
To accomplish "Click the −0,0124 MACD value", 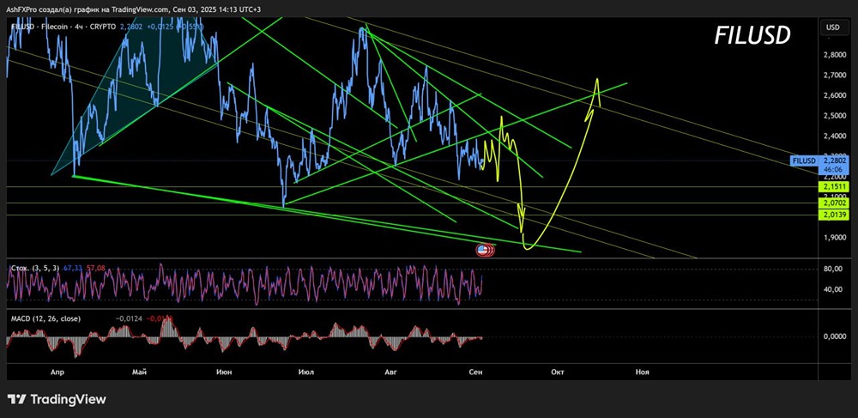I will (x=128, y=318).
